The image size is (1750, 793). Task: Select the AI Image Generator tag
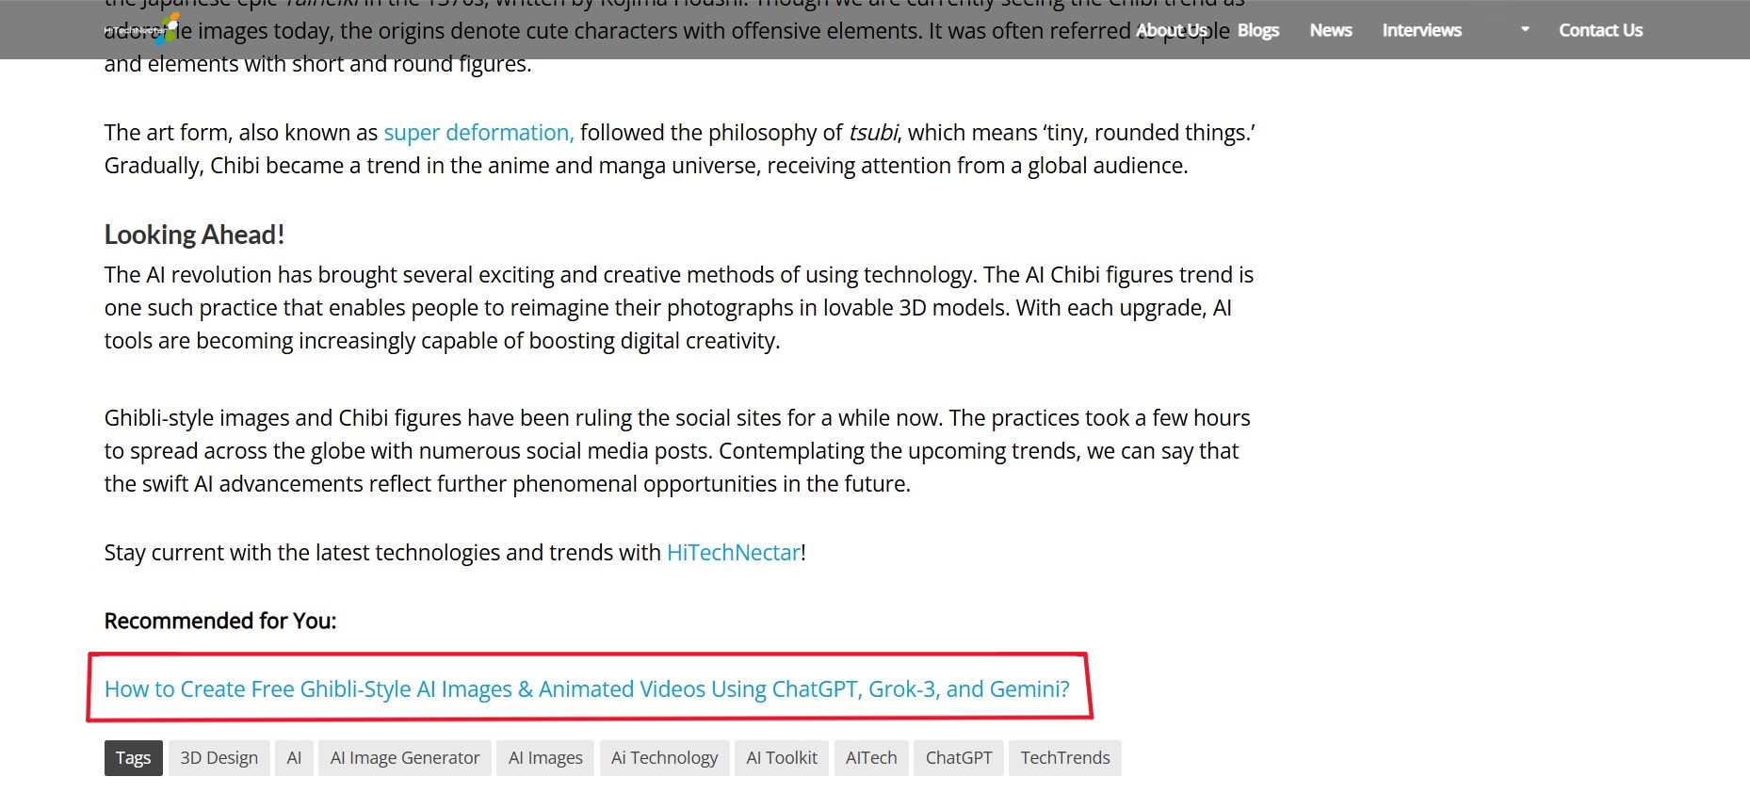[x=404, y=757]
